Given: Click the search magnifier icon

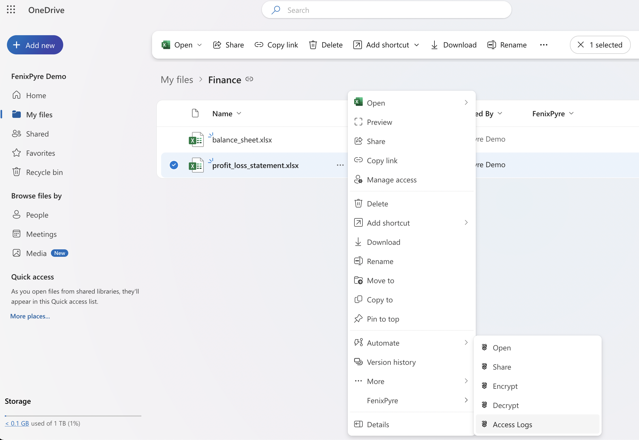Looking at the screenshot, I should [276, 10].
